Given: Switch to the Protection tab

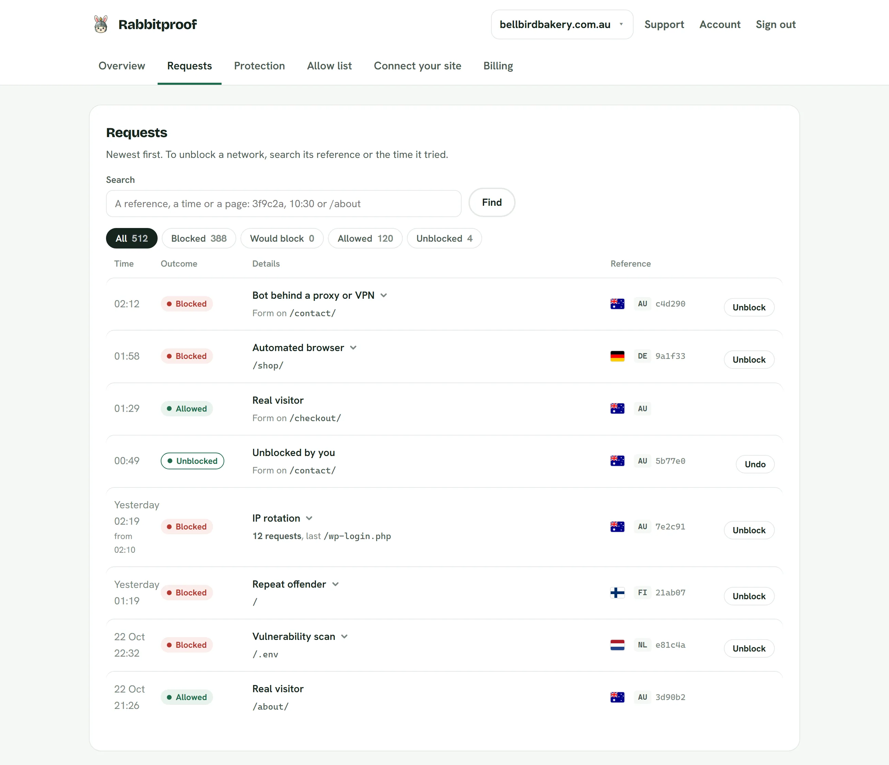Looking at the screenshot, I should [259, 66].
